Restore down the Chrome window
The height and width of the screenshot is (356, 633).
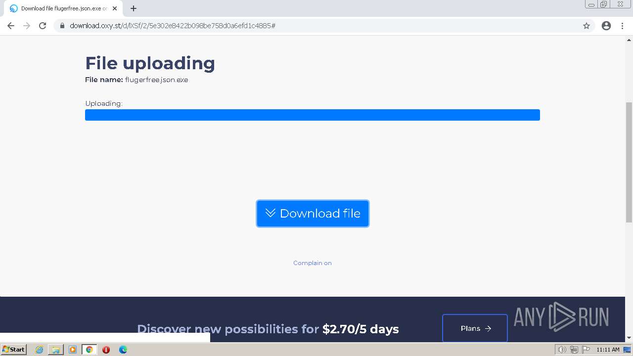[604, 4]
